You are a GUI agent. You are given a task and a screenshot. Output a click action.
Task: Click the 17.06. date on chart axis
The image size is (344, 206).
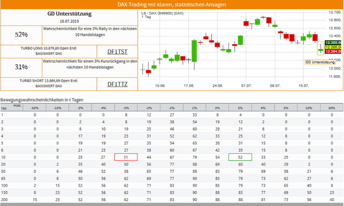[189, 86]
